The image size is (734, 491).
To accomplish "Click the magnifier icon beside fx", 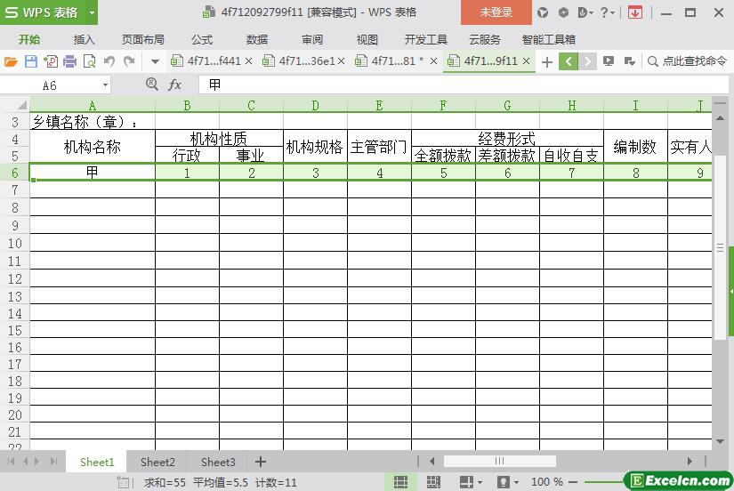I will (151, 85).
